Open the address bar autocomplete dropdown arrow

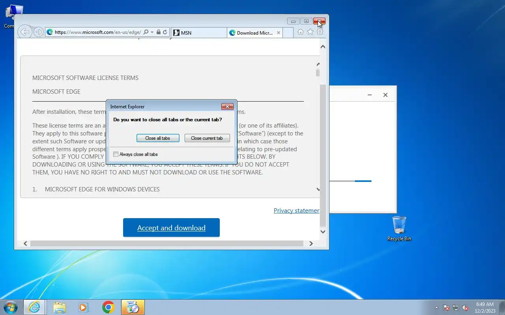(152, 32)
